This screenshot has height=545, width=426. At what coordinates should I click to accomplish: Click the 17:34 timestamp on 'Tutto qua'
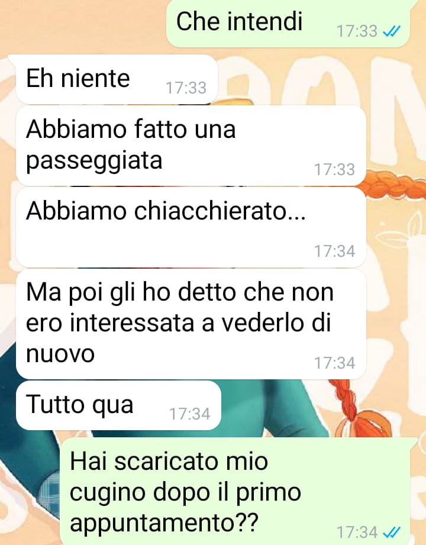tap(190, 414)
